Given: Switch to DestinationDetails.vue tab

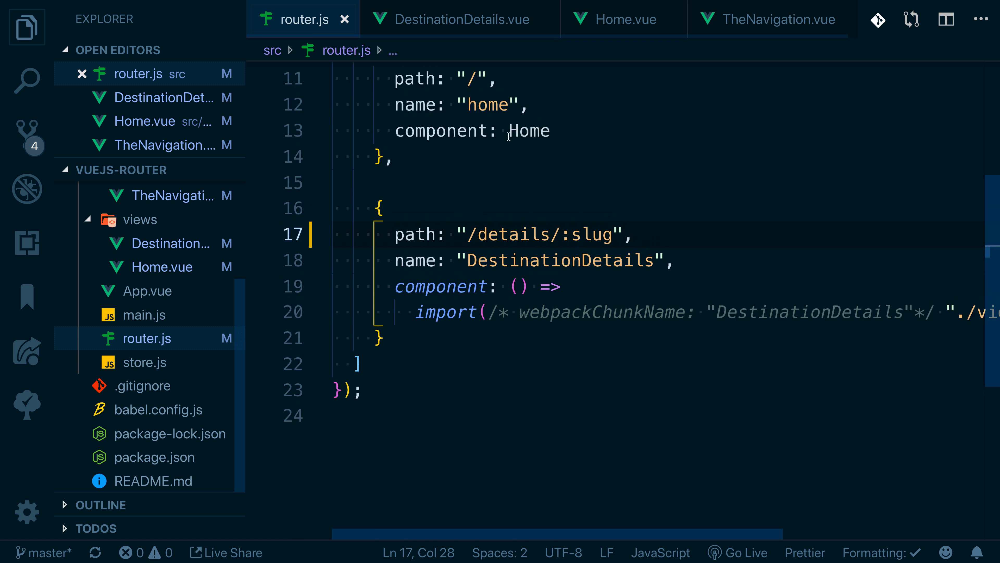Looking at the screenshot, I should (460, 19).
